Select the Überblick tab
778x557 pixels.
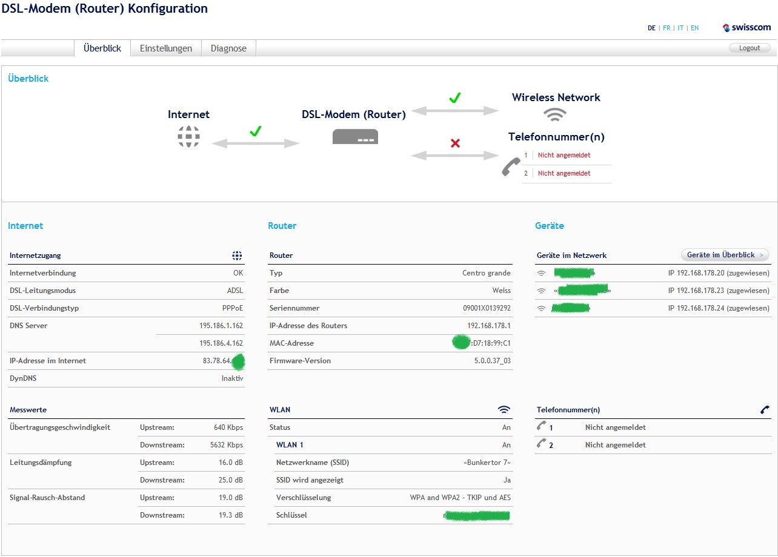102,48
